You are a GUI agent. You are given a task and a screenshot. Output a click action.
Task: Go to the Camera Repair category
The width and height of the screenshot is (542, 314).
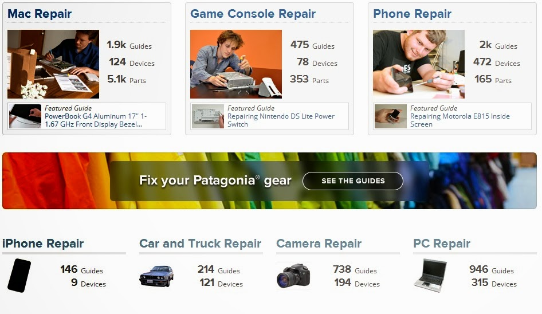pyautogui.click(x=319, y=244)
